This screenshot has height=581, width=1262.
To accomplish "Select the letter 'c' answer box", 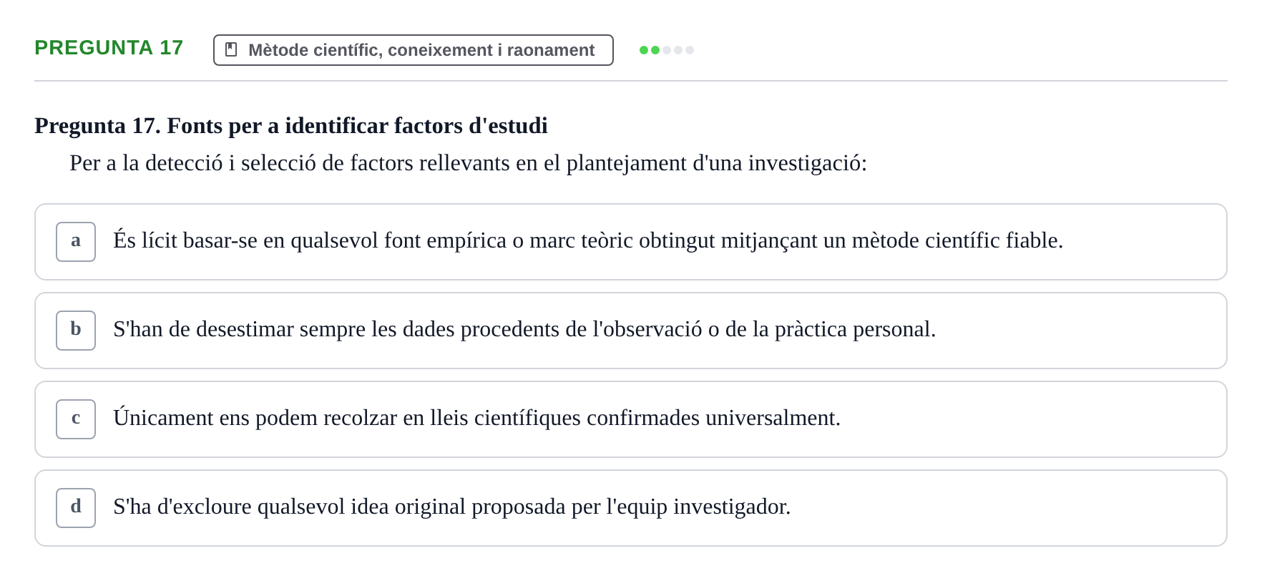I will 76,419.
